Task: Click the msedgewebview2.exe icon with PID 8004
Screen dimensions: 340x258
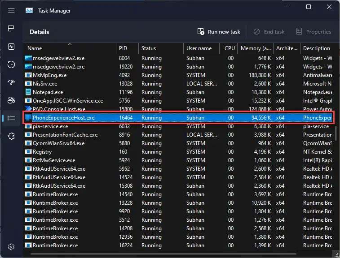Action: (x=28, y=58)
